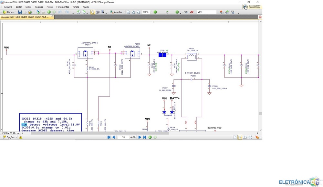This screenshot has height=187, width=323.
Task: Select the Hand tool
Action: (x=93, y=12)
